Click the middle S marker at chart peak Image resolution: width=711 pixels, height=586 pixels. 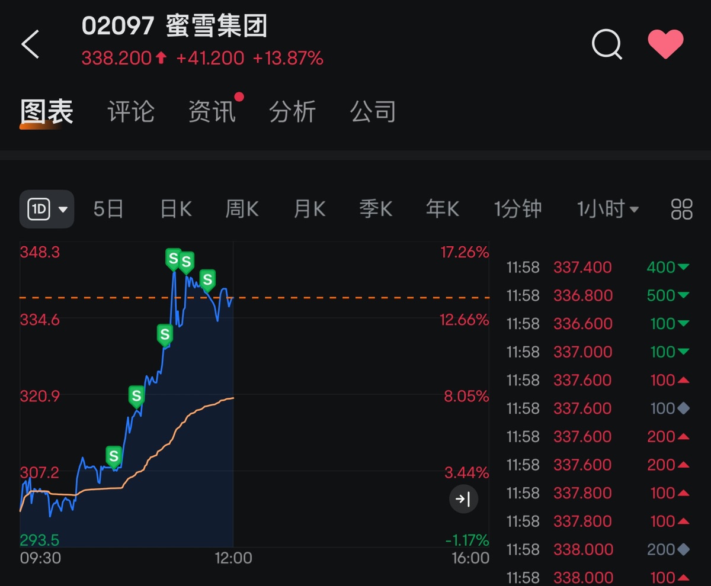click(186, 262)
